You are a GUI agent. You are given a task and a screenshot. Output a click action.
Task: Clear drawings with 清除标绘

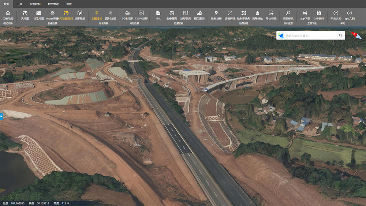(x=257, y=15)
